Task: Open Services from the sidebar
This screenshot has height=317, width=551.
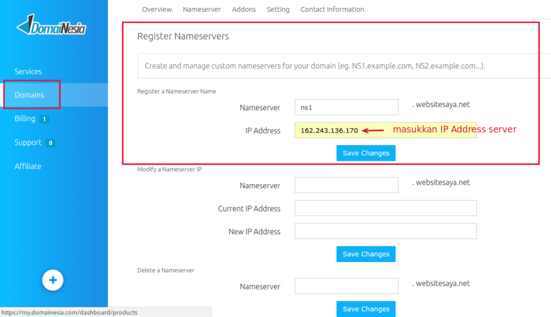Action: coord(28,71)
